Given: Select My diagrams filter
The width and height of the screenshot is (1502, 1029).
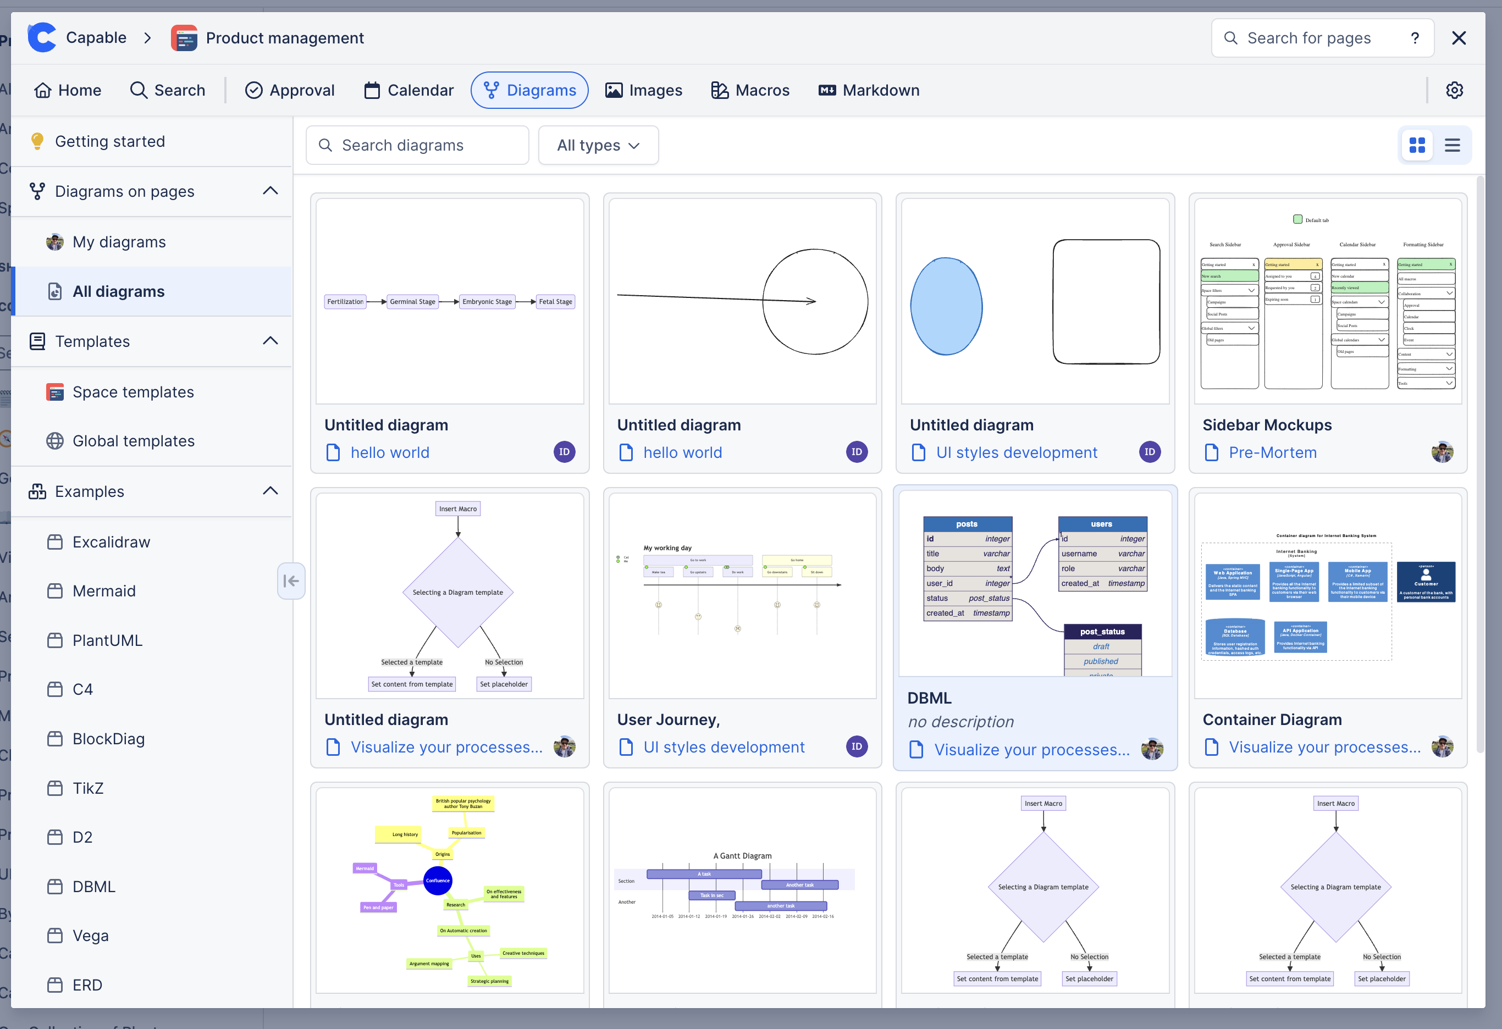Looking at the screenshot, I should point(119,242).
